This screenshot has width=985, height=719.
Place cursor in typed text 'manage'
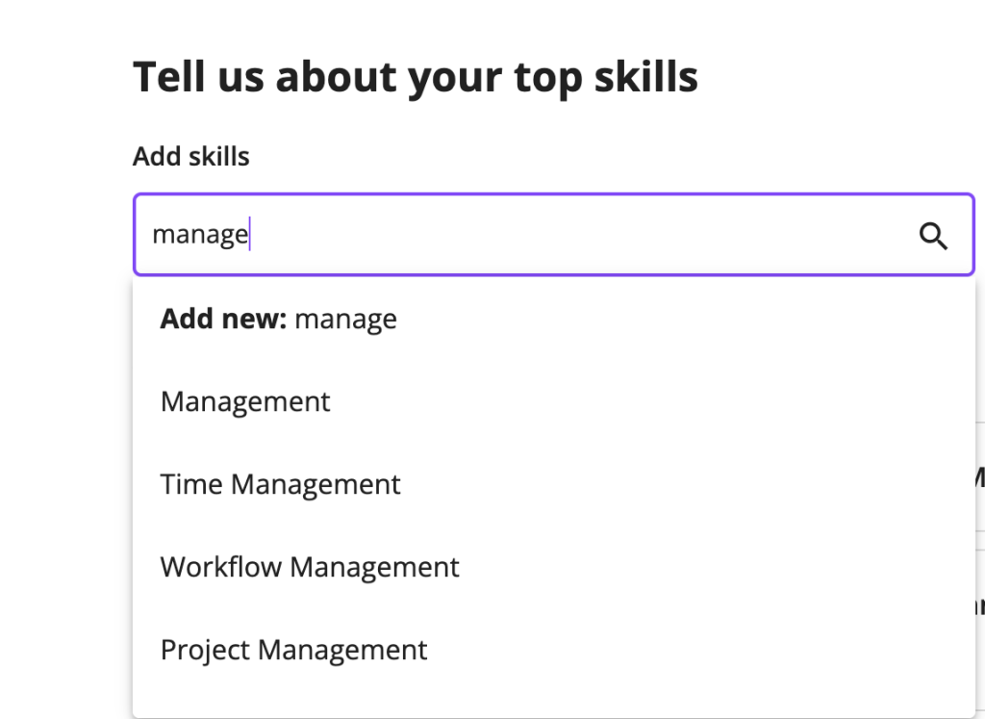click(x=200, y=235)
